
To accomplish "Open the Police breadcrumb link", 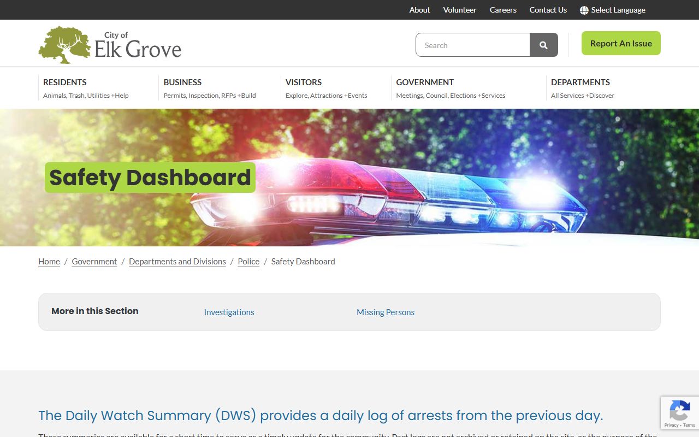I will [248, 262].
